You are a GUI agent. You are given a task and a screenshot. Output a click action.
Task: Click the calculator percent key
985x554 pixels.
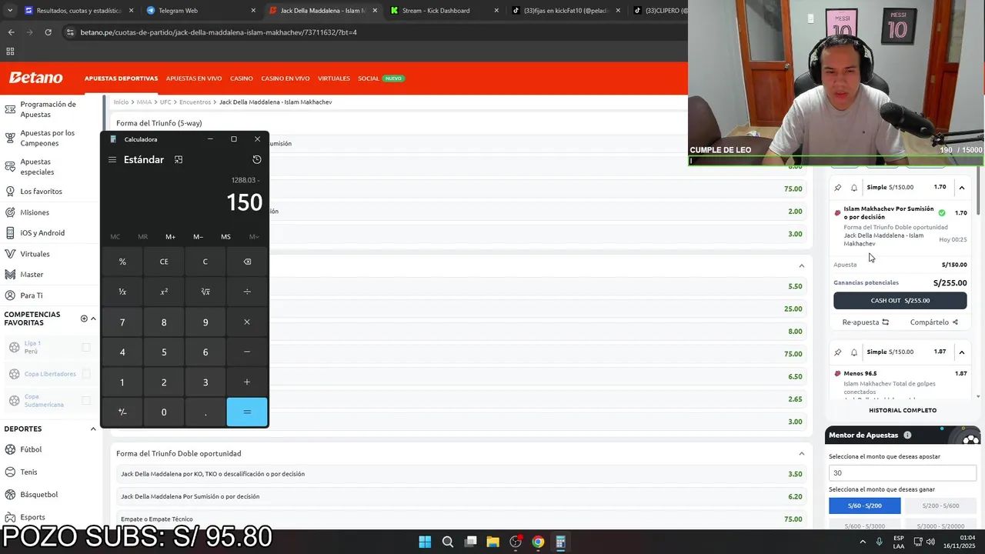tap(122, 262)
